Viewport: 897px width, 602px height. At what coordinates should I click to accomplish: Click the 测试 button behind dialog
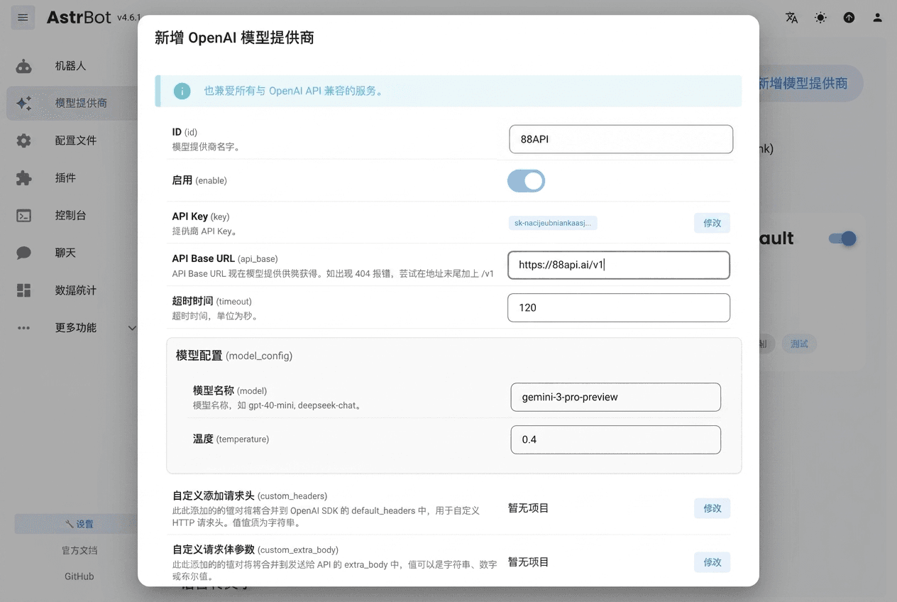point(799,344)
